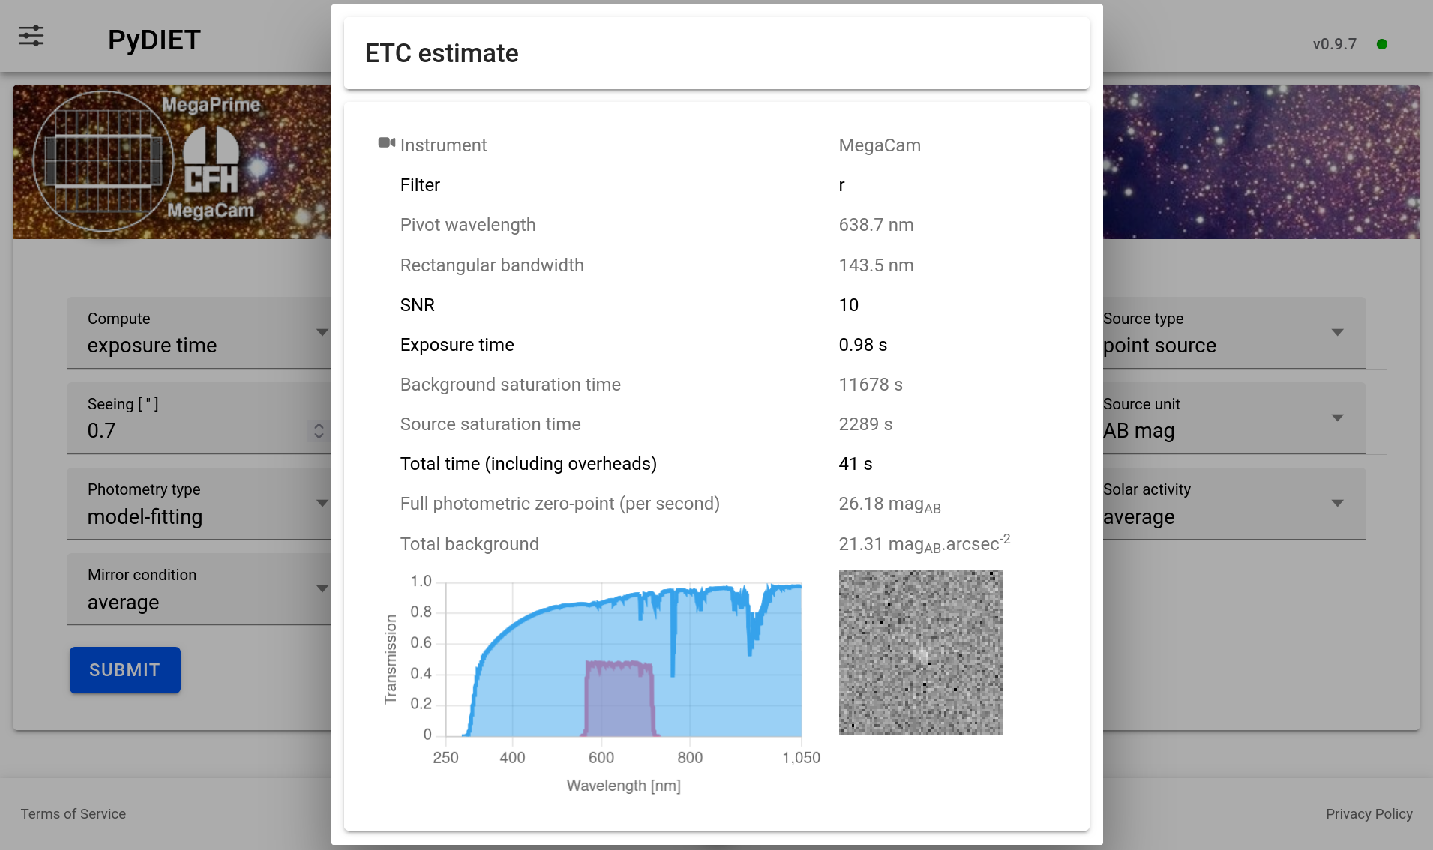1433x850 pixels.
Task: Expand the Source unit dropdown arrow
Action: 1337,418
